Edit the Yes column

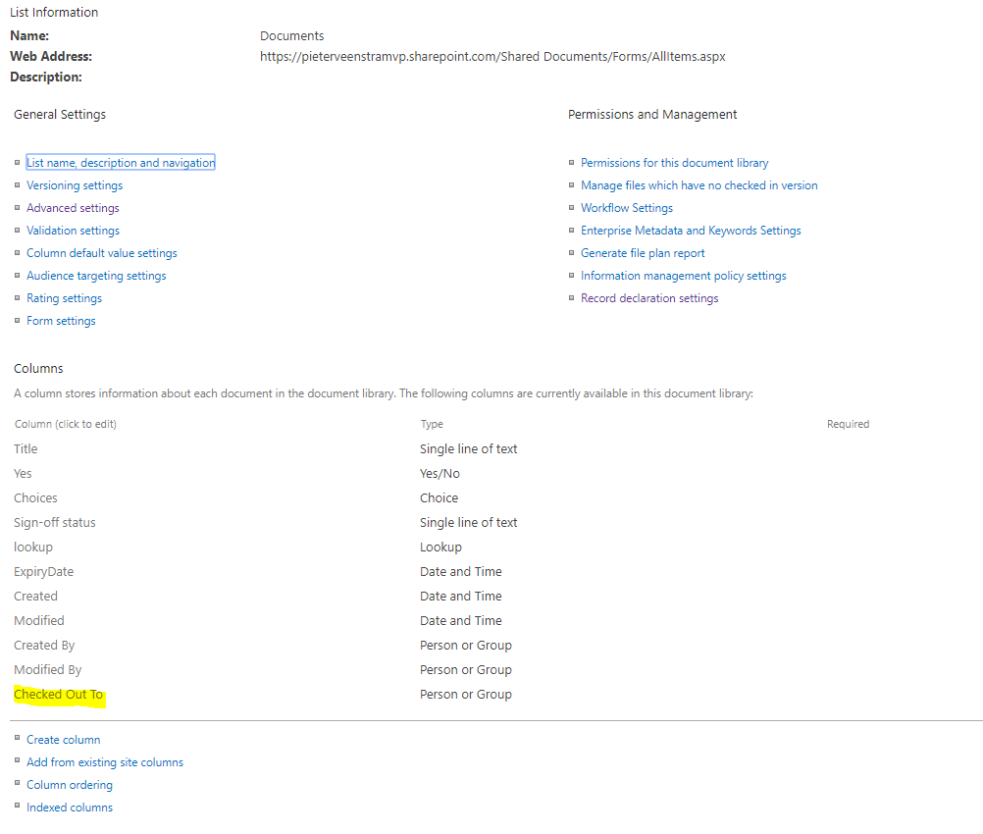point(23,474)
